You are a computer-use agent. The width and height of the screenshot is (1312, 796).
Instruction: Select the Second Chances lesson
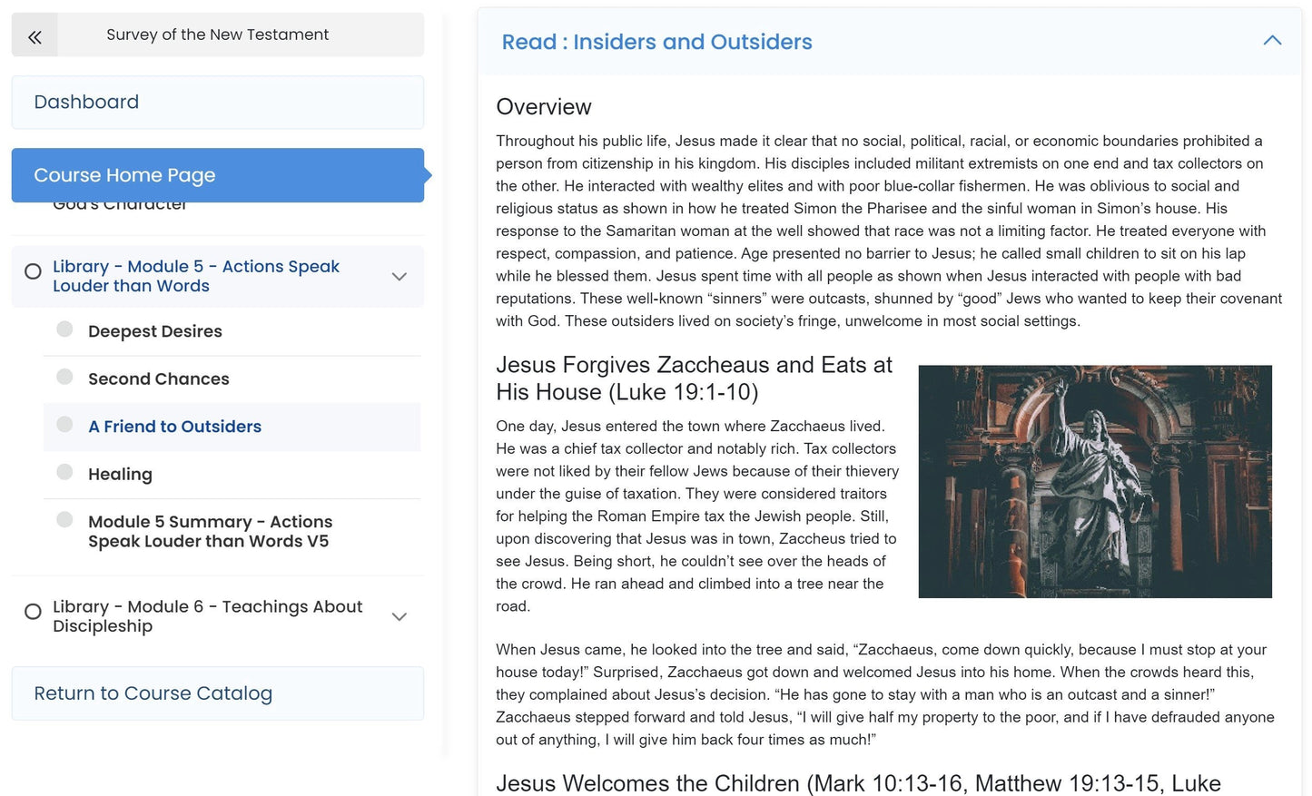[x=157, y=378]
